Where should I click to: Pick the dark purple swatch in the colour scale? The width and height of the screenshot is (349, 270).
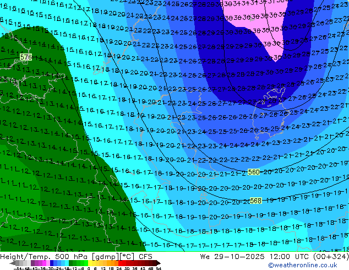[32, 263]
